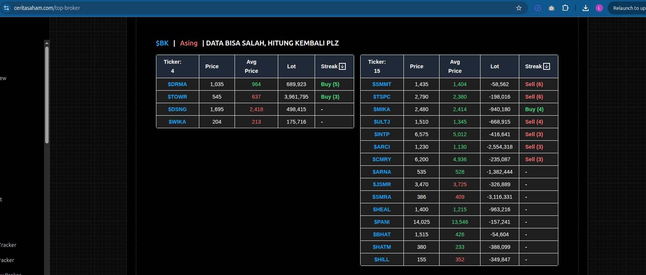Click the price value 14,025
This screenshot has width=646, height=275.
(422, 222)
